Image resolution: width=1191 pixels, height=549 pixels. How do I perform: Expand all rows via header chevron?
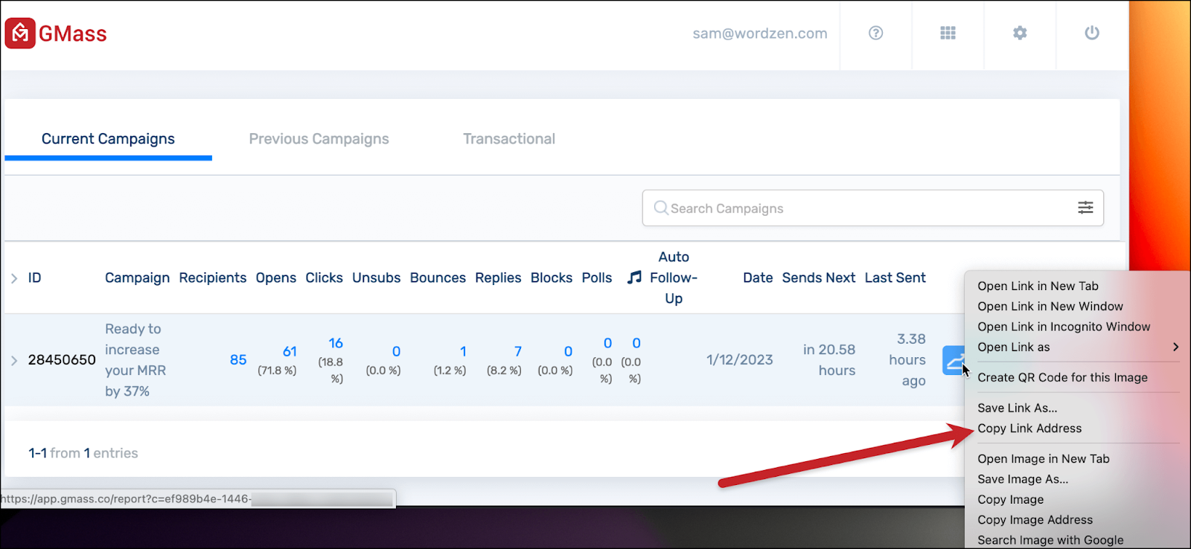(x=14, y=278)
